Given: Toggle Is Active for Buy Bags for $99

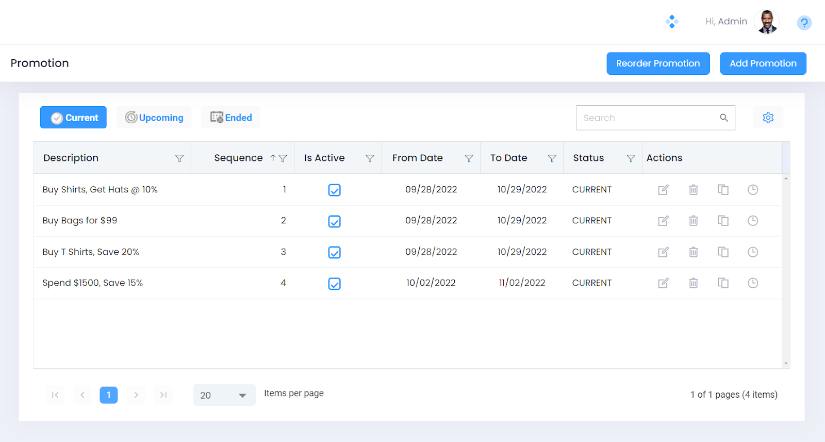Looking at the screenshot, I should 334,221.
